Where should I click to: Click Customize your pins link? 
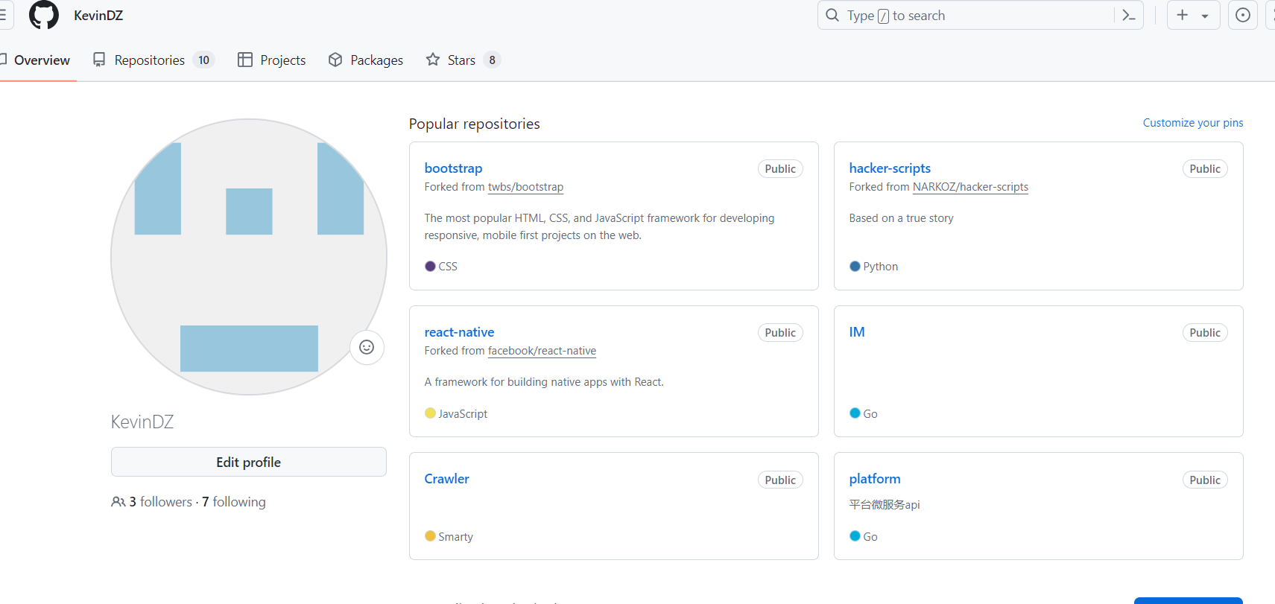(1193, 123)
